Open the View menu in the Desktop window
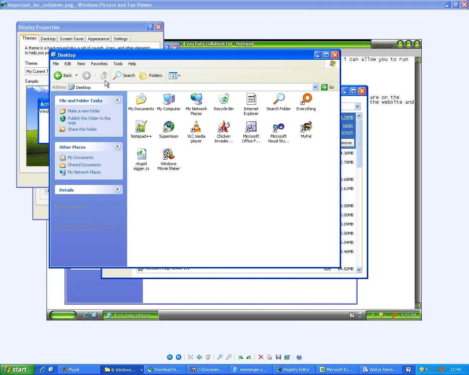469x375 pixels. coord(81,64)
